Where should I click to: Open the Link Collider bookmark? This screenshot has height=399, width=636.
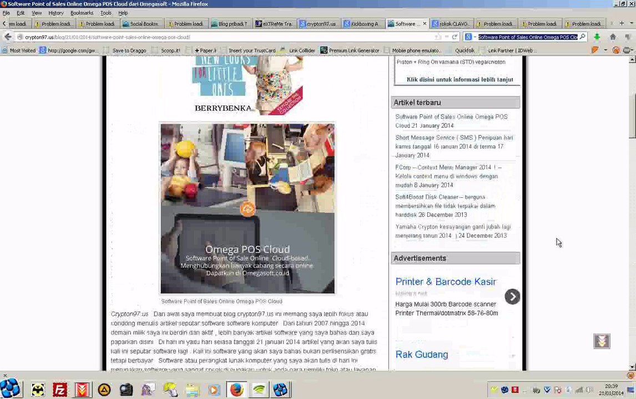[298, 50]
